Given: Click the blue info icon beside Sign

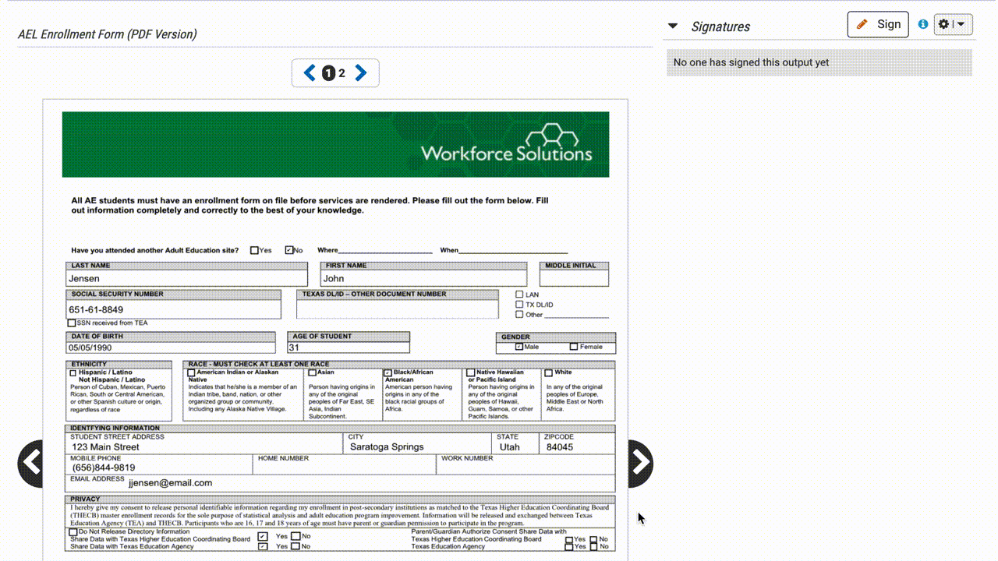Looking at the screenshot, I should [x=922, y=24].
